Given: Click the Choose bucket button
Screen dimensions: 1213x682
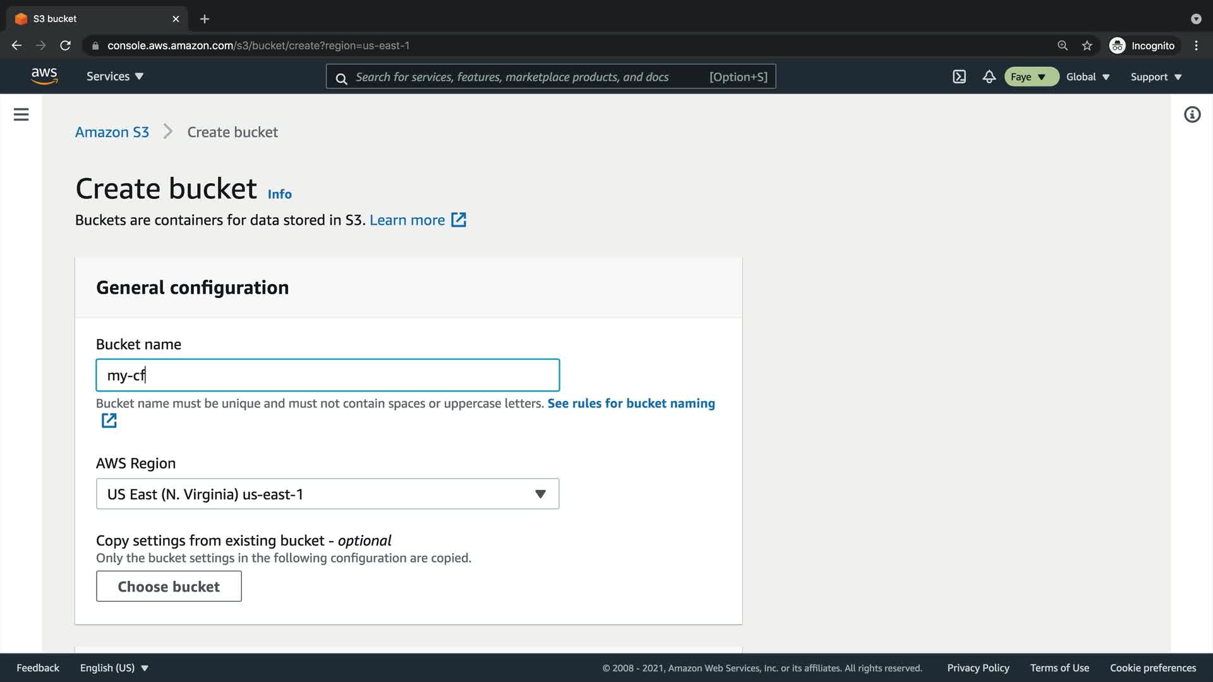Looking at the screenshot, I should (169, 586).
